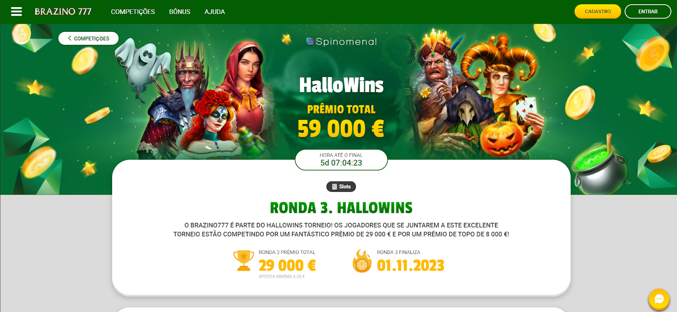Click the Ronda 3. HalloWins heading
Viewport: 677px width, 312px height.
coord(341,208)
